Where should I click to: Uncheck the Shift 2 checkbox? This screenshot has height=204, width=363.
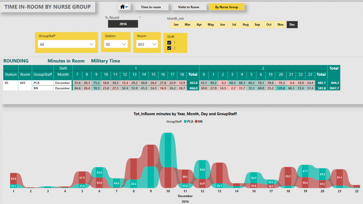click(169, 48)
